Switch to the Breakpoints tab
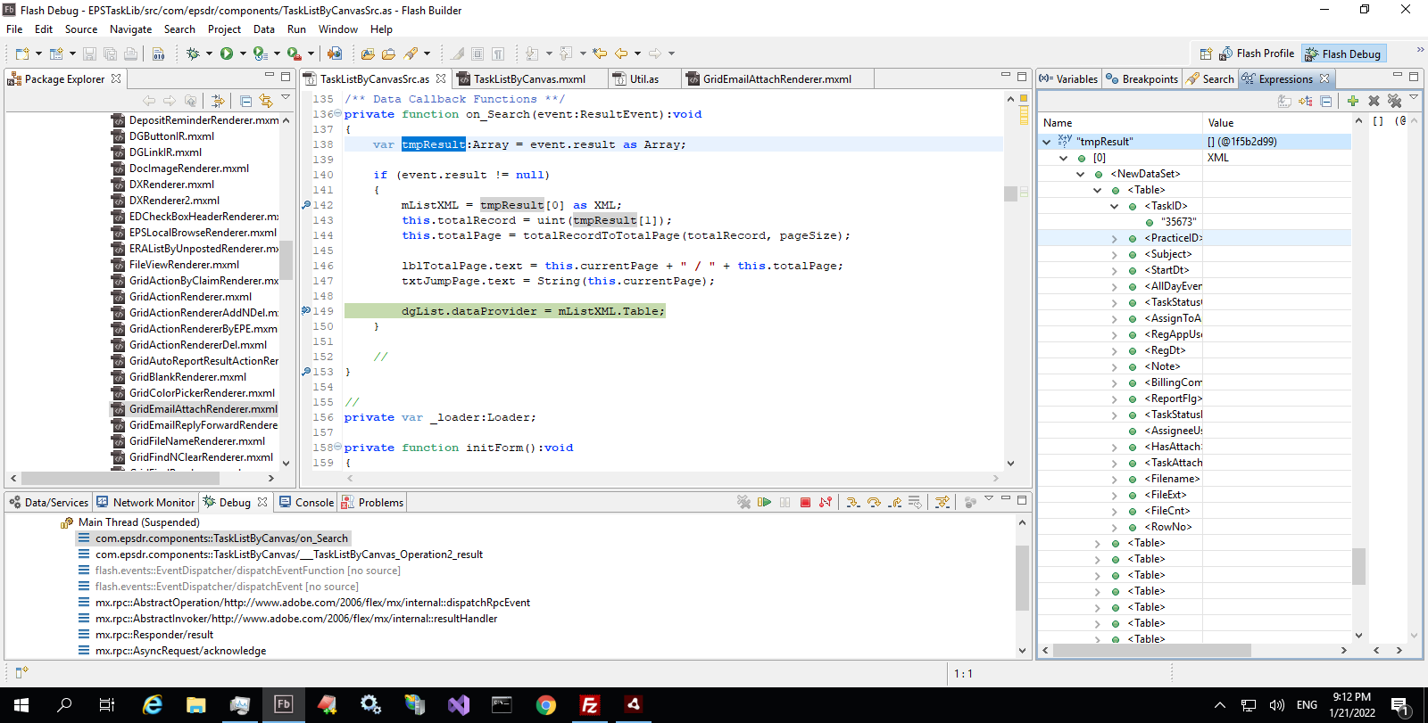 point(1142,79)
